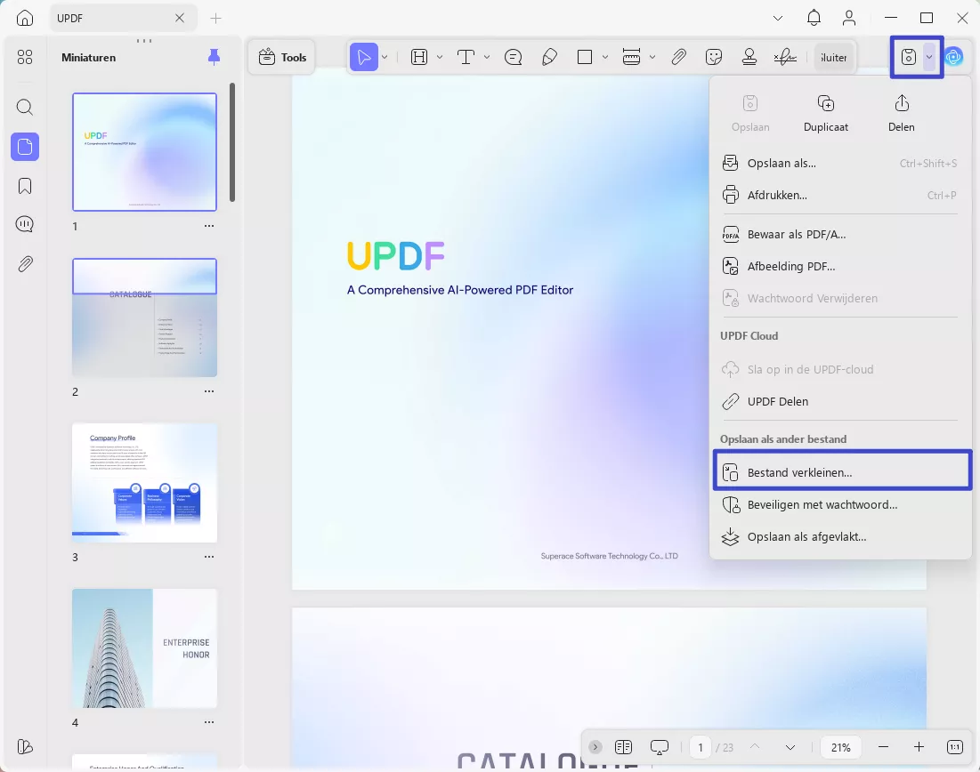Image resolution: width=980 pixels, height=772 pixels.
Task: Open the bookmarks panel
Action: (x=25, y=186)
